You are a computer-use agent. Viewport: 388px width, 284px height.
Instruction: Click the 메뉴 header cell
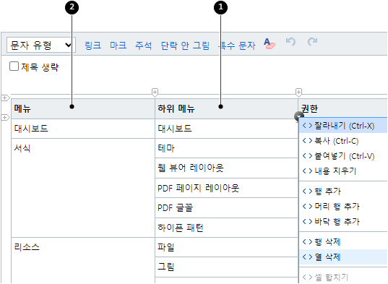click(83, 108)
